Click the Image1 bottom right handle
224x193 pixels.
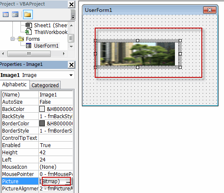pos(180,67)
